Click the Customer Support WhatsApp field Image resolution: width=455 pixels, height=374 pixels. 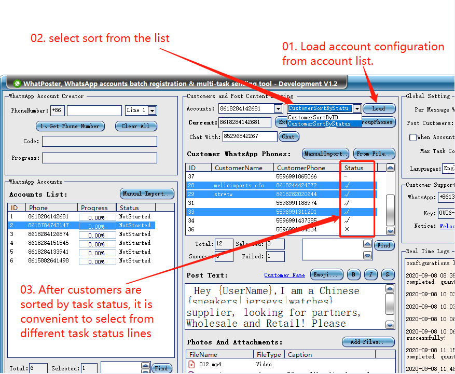[446, 197]
